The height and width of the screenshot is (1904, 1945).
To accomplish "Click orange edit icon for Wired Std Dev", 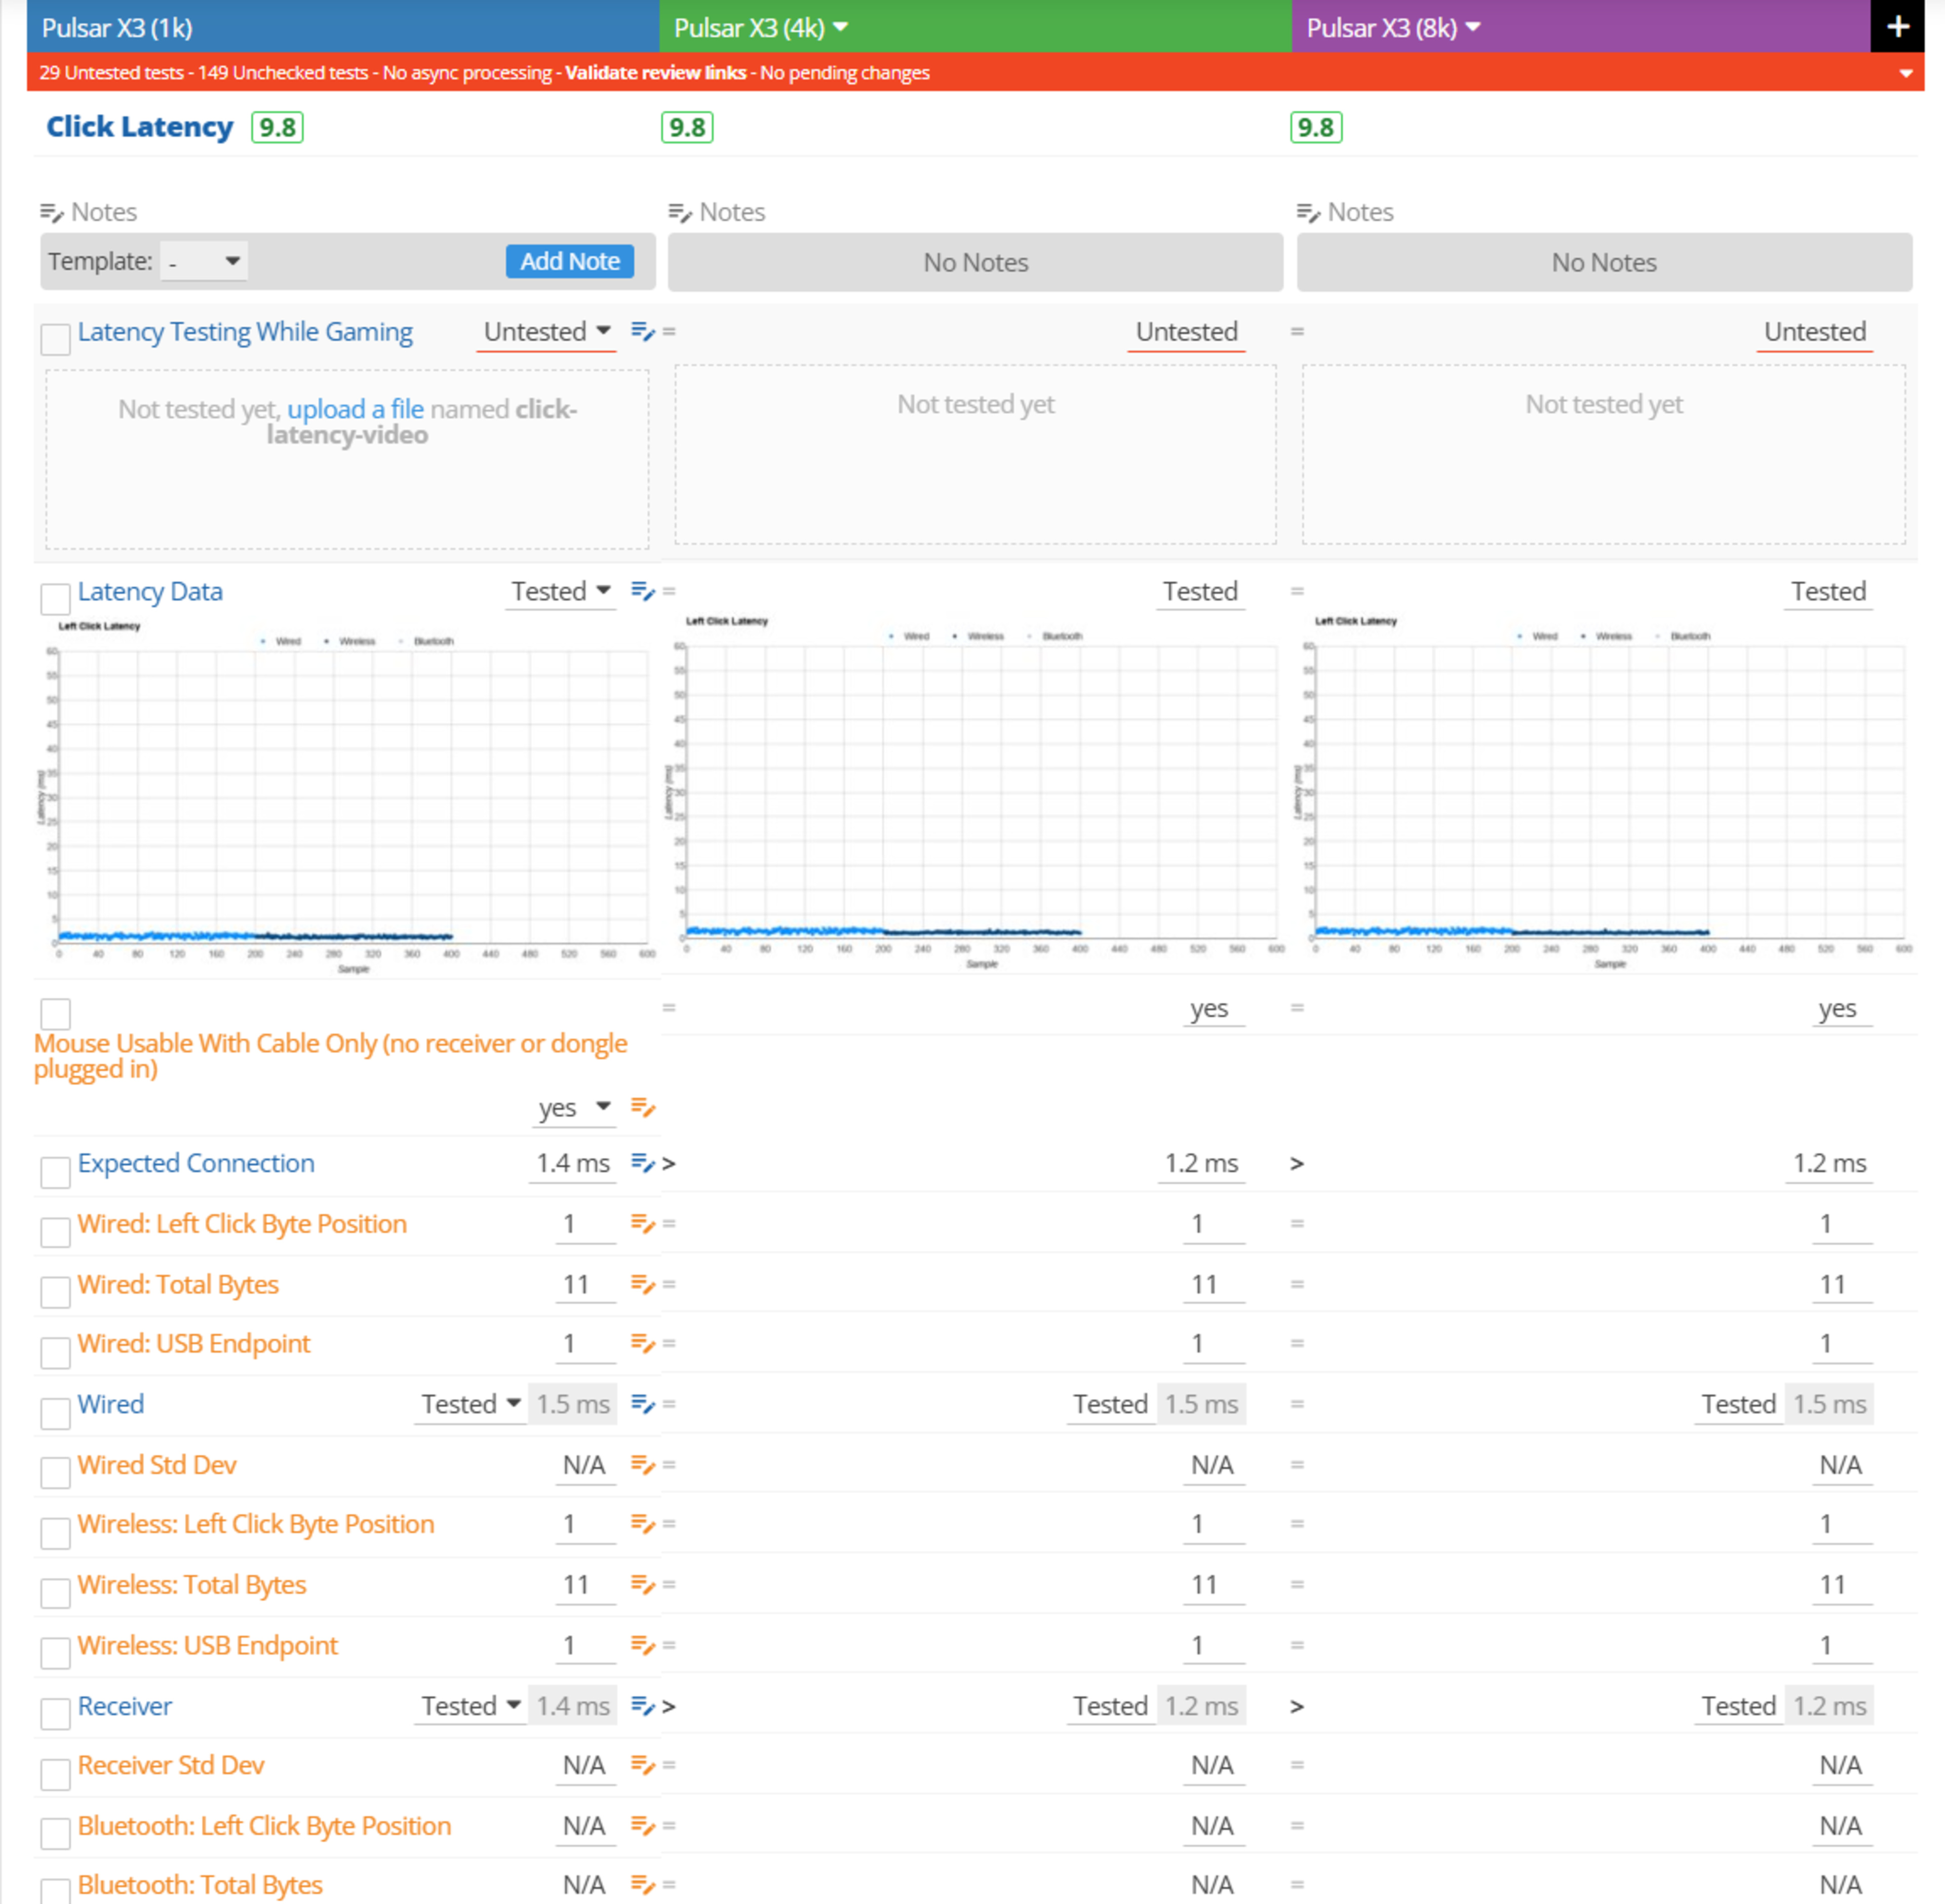I will click(642, 1465).
